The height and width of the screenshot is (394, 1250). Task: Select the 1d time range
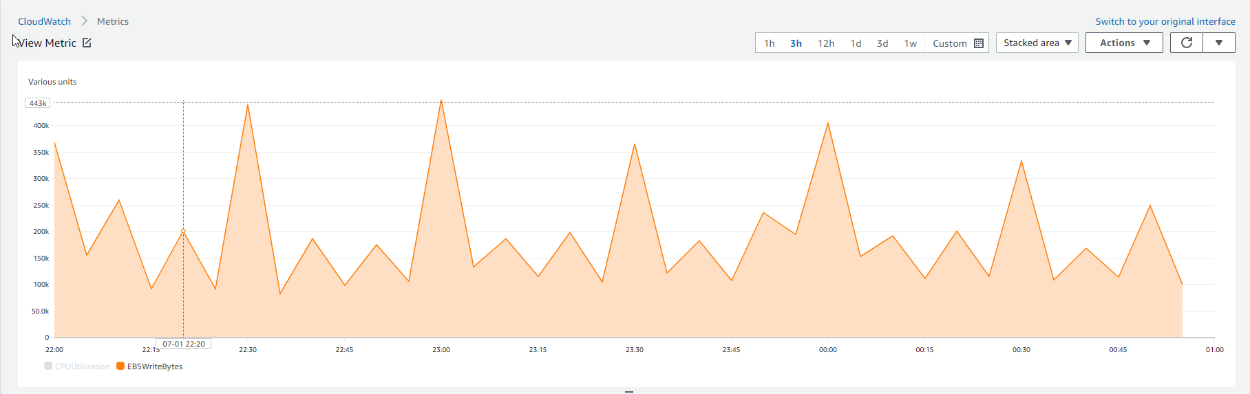[856, 43]
